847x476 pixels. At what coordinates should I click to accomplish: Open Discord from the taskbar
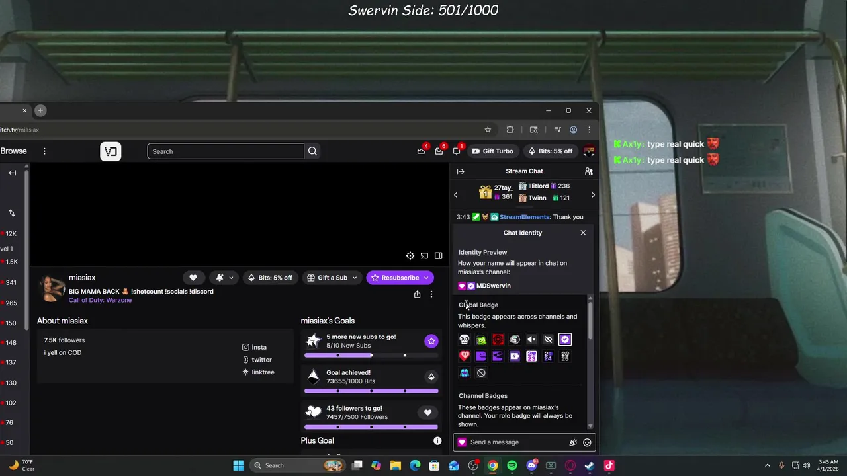531,465
